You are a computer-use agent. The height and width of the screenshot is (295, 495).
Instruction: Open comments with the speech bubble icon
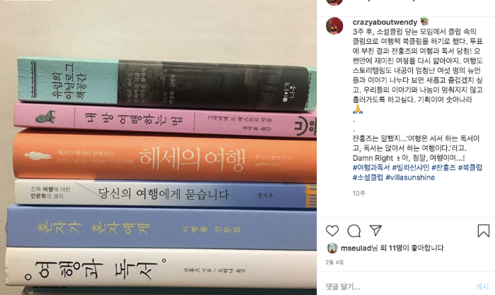pos(354,231)
